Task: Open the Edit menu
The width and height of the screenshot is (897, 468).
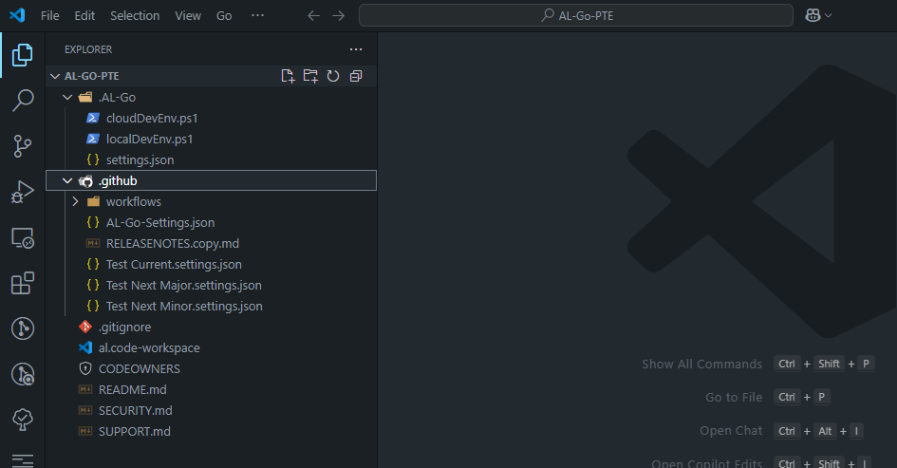Action: pyautogui.click(x=84, y=16)
